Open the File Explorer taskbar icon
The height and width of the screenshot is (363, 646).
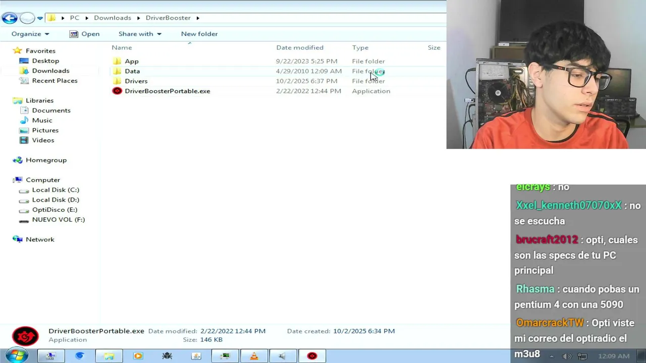click(109, 356)
